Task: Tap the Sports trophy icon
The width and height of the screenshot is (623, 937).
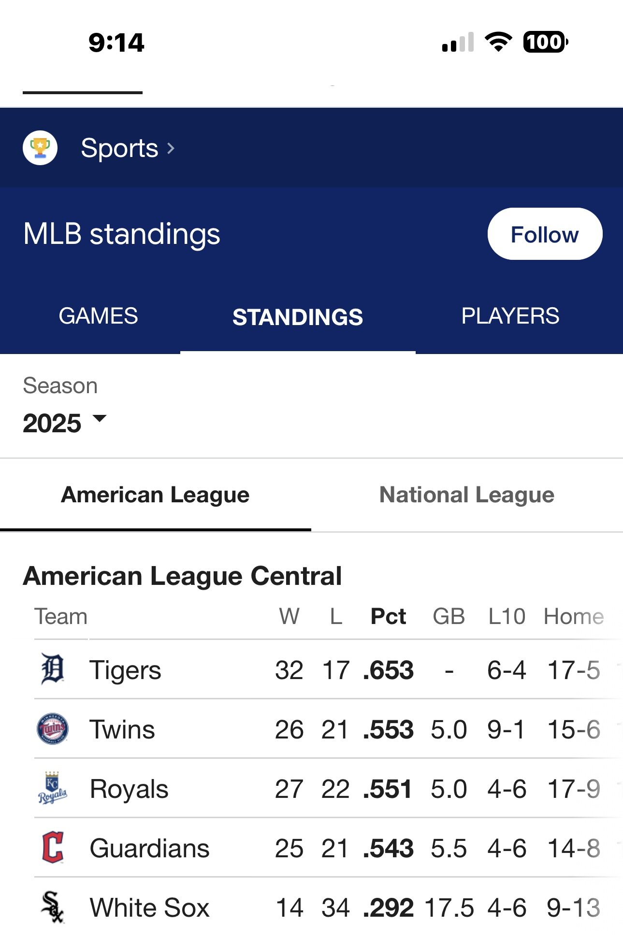Action: (40, 148)
